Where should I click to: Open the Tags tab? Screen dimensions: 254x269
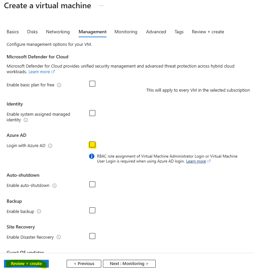(179, 32)
